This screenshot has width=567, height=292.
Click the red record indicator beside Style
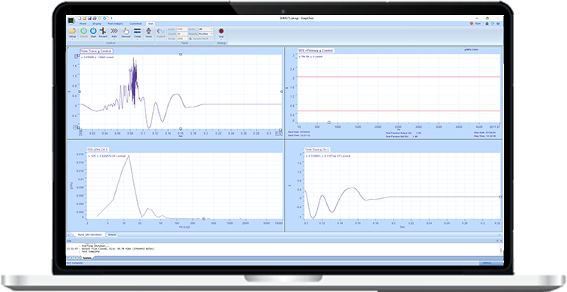pyautogui.click(x=472, y=23)
